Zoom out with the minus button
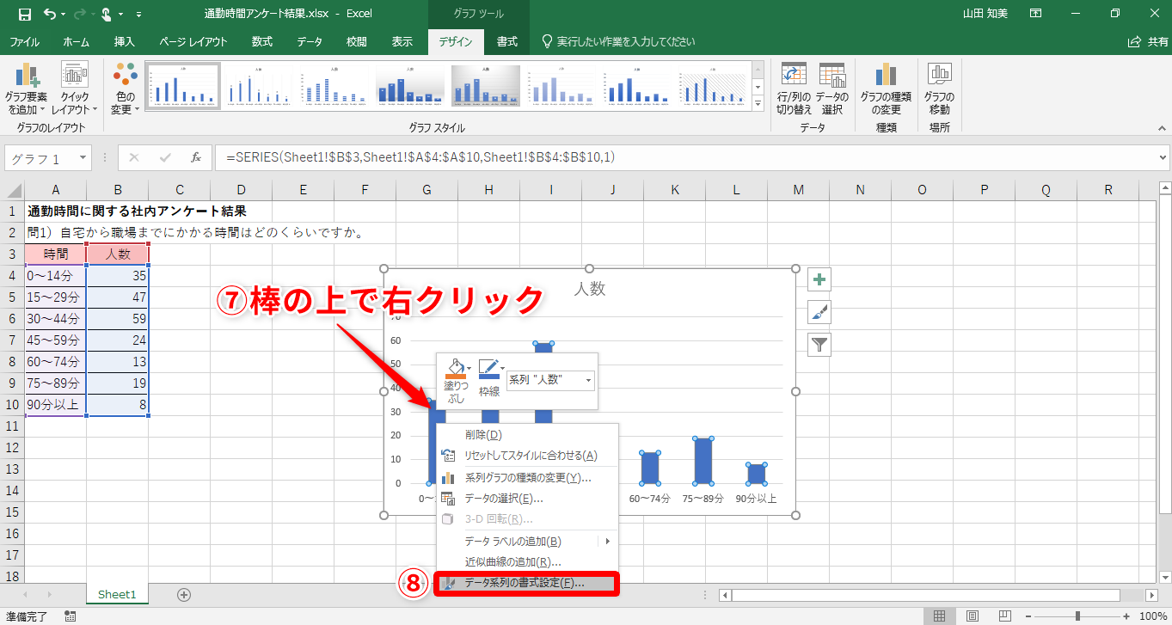Image resolution: width=1172 pixels, height=625 pixels. coord(1028,616)
